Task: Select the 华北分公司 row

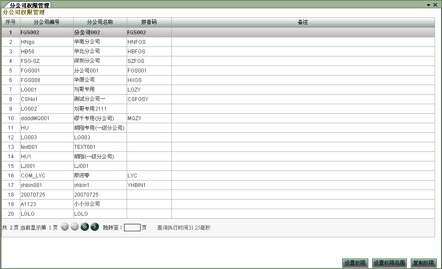Action: (99, 51)
